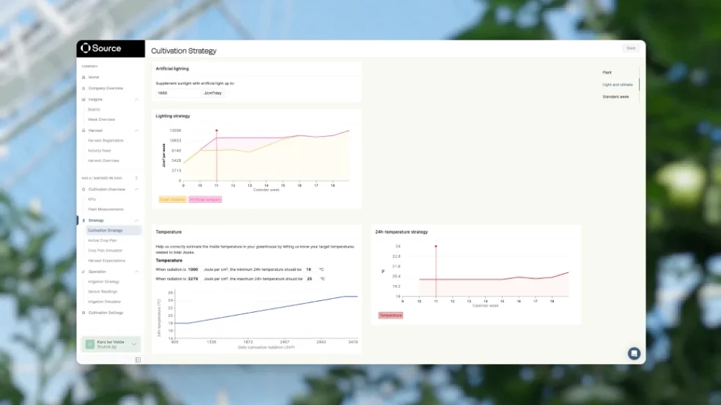Toggle the Artificial radiation legend item
This screenshot has height=405, width=721.
(x=205, y=199)
